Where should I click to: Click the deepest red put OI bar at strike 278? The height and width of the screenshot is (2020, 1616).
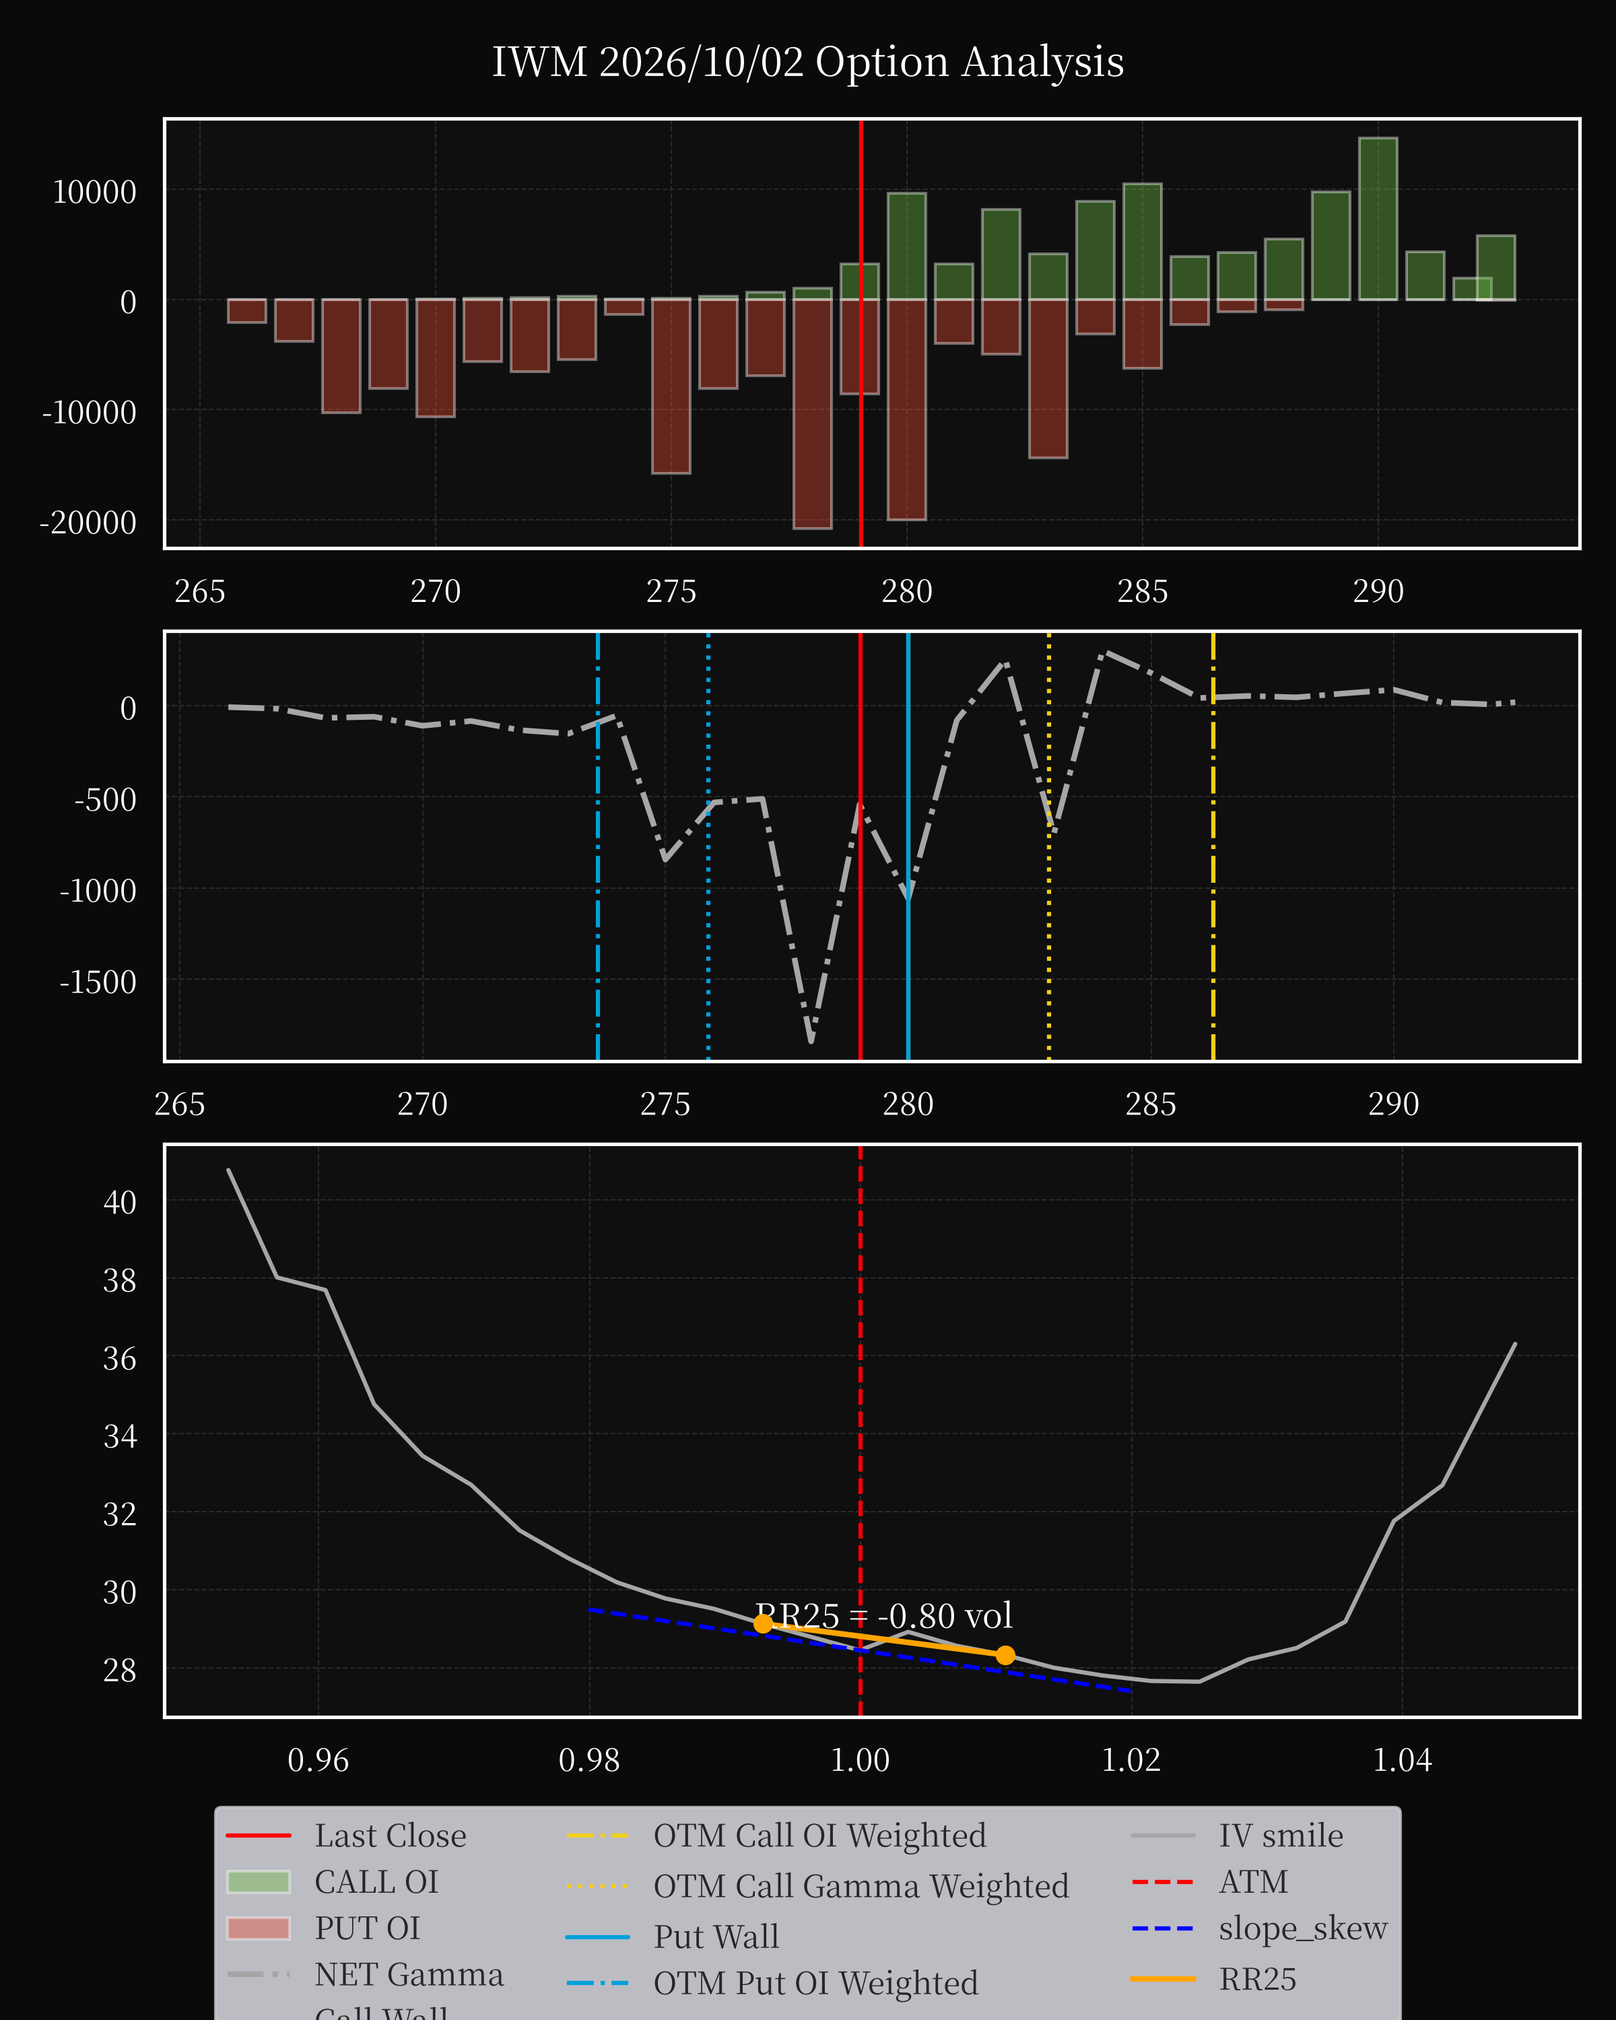point(812,414)
